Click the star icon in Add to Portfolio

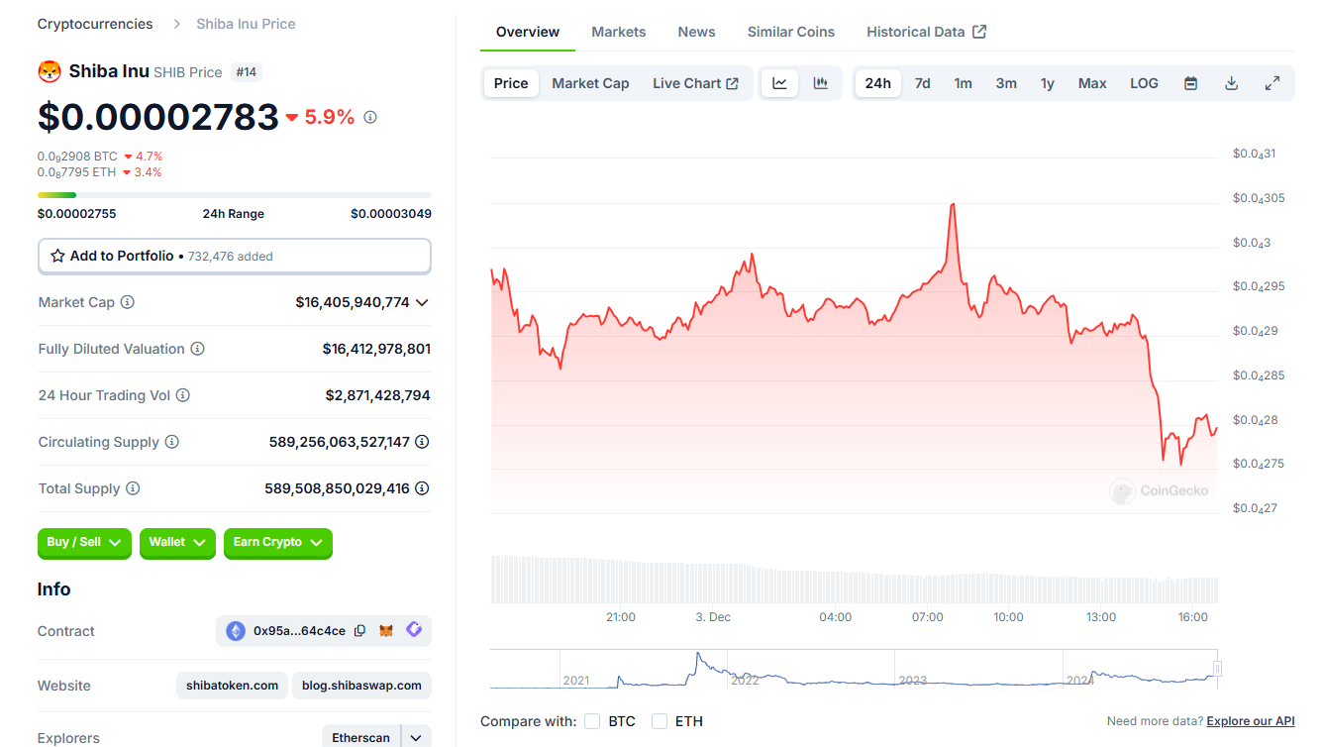(x=57, y=256)
